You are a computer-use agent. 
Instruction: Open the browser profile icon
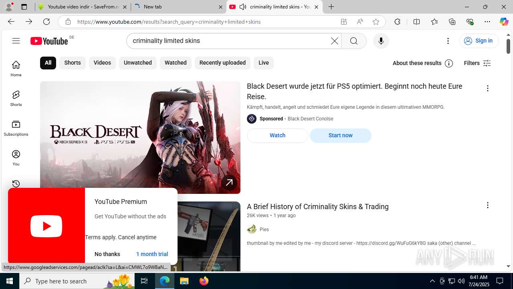[x=9, y=7]
